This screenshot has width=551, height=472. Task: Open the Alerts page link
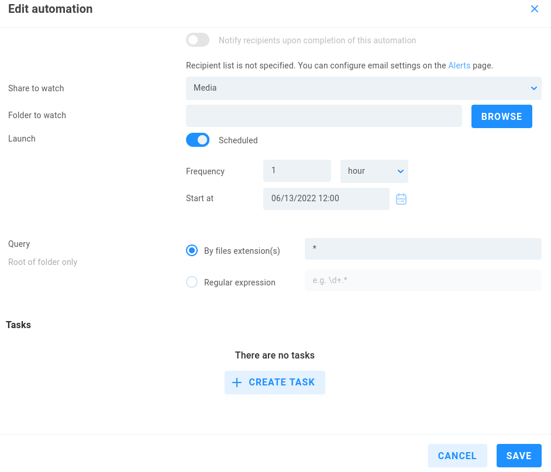coord(459,66)
